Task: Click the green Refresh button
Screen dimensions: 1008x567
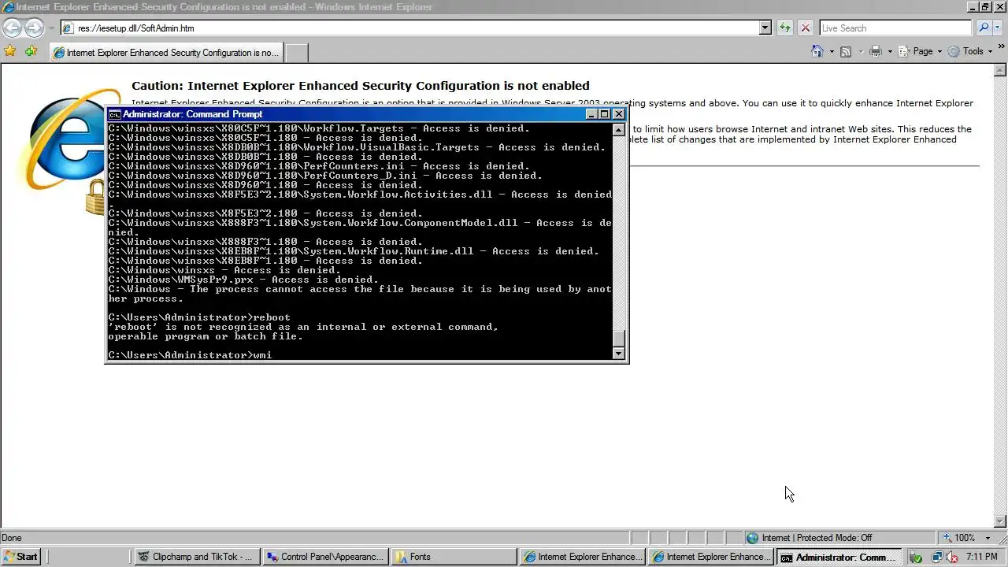Action: point(785,28)
